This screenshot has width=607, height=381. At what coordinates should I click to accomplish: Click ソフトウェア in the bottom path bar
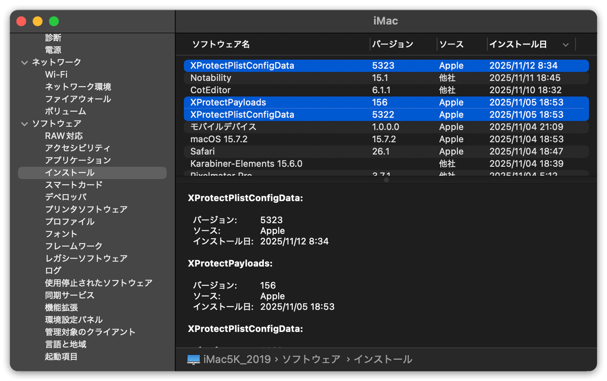311,359
